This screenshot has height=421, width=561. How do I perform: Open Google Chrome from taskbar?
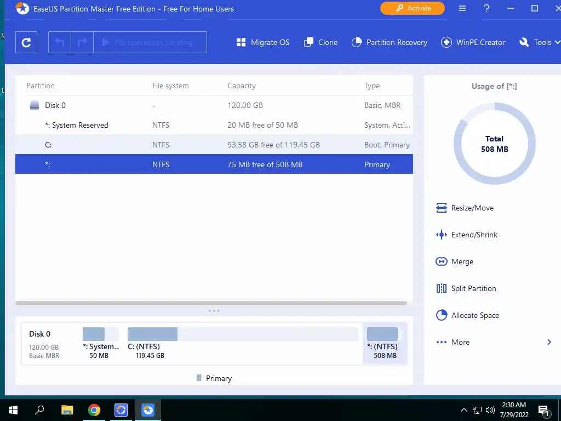point(94,410)
